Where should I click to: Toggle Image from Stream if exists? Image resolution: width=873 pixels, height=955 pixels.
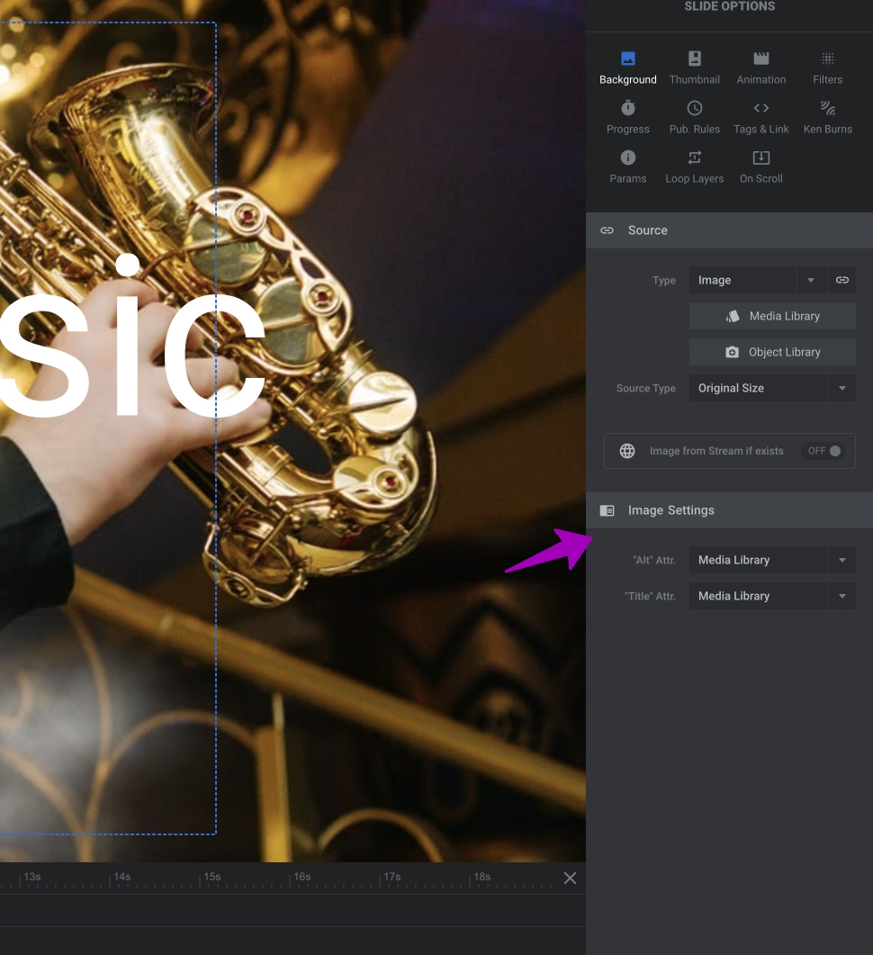(823, 451)
